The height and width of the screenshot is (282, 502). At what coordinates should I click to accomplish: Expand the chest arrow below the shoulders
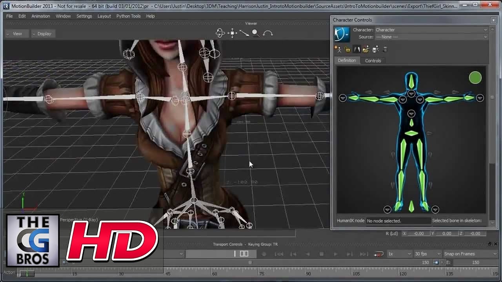tap(411, 114)
